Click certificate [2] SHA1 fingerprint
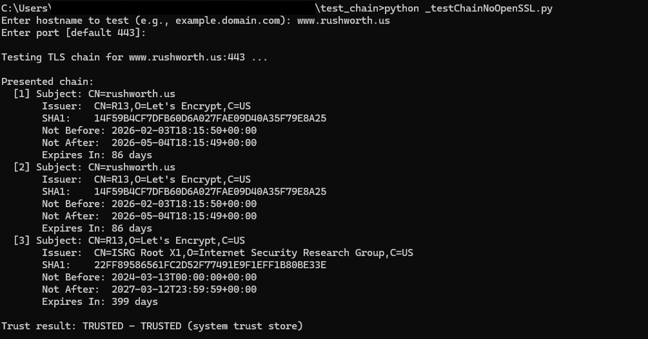The width and height of the screenshot is (648, 339). coord(210,192)
